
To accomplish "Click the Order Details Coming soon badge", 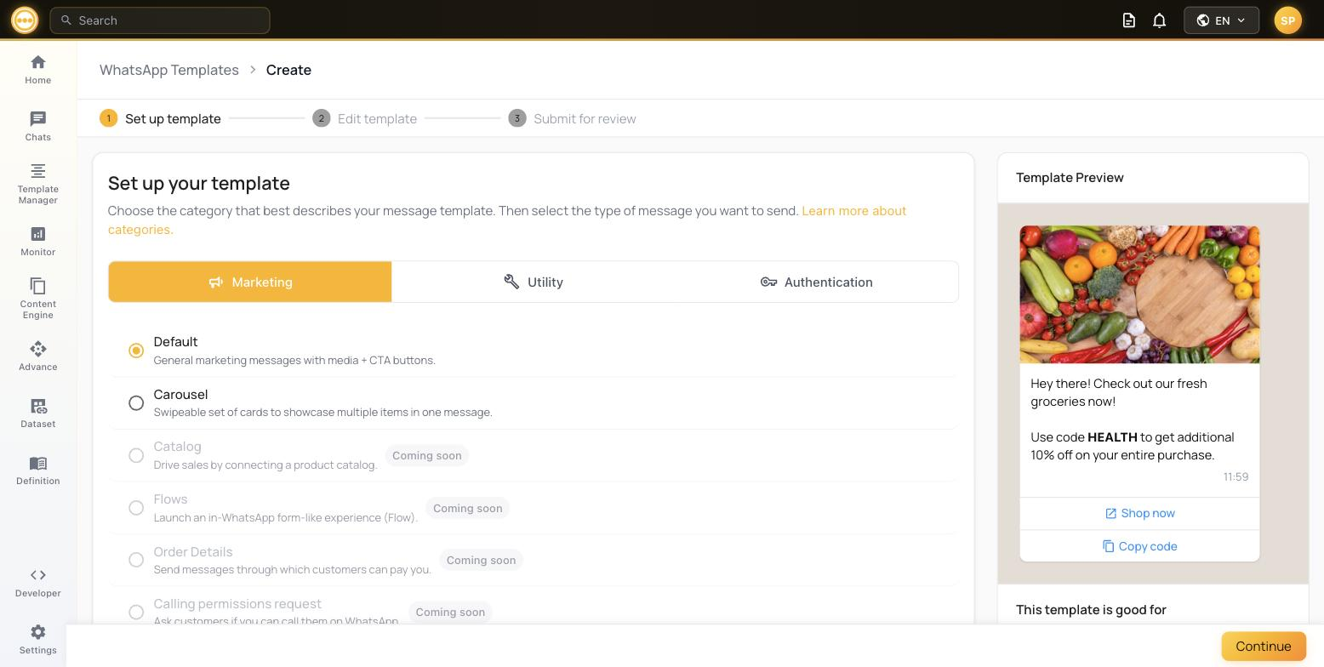I will (x=481, y=560).
